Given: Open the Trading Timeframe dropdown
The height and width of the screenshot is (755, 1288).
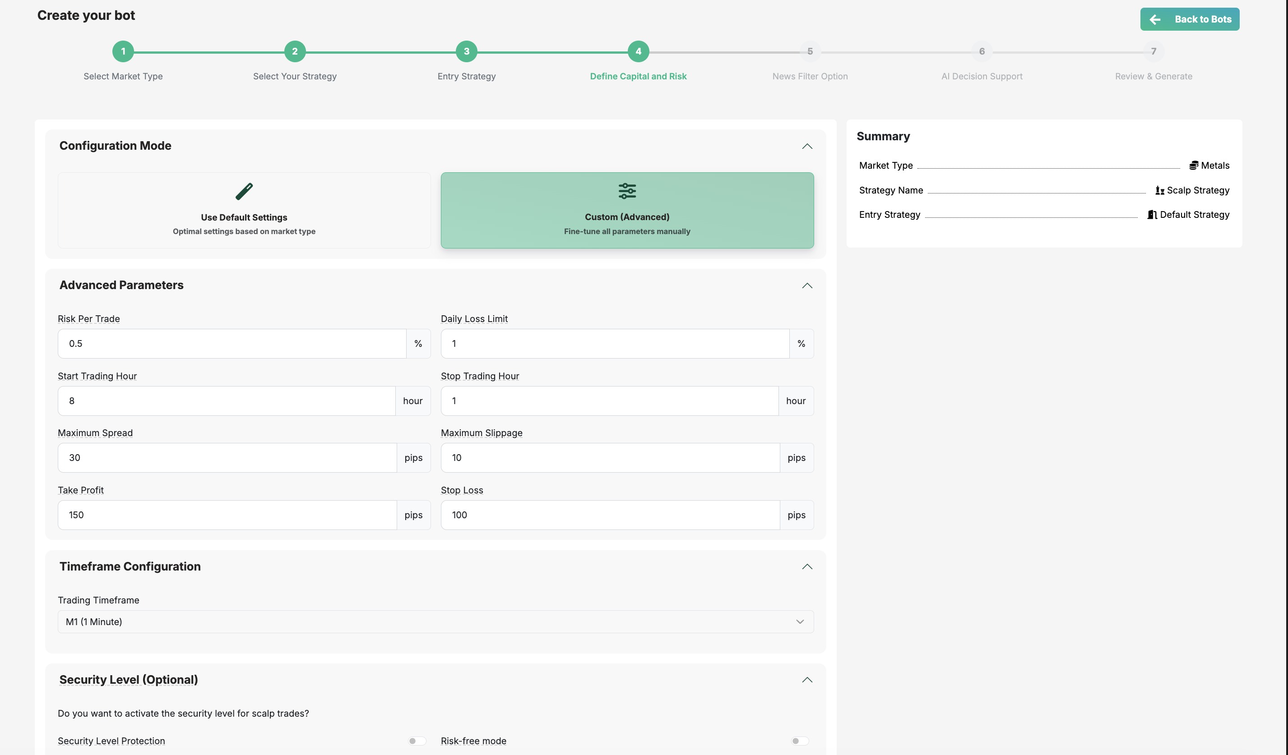Looking at the screenshot, I should (x=435, y=621).
